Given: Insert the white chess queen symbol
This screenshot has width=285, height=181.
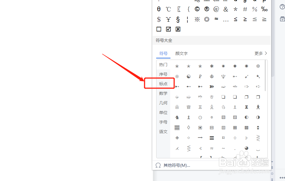Looking at the screenshot, I should click(x=189, y=107).
